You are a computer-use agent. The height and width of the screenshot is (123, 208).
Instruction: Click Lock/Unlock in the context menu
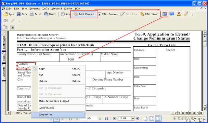point(58,108)
